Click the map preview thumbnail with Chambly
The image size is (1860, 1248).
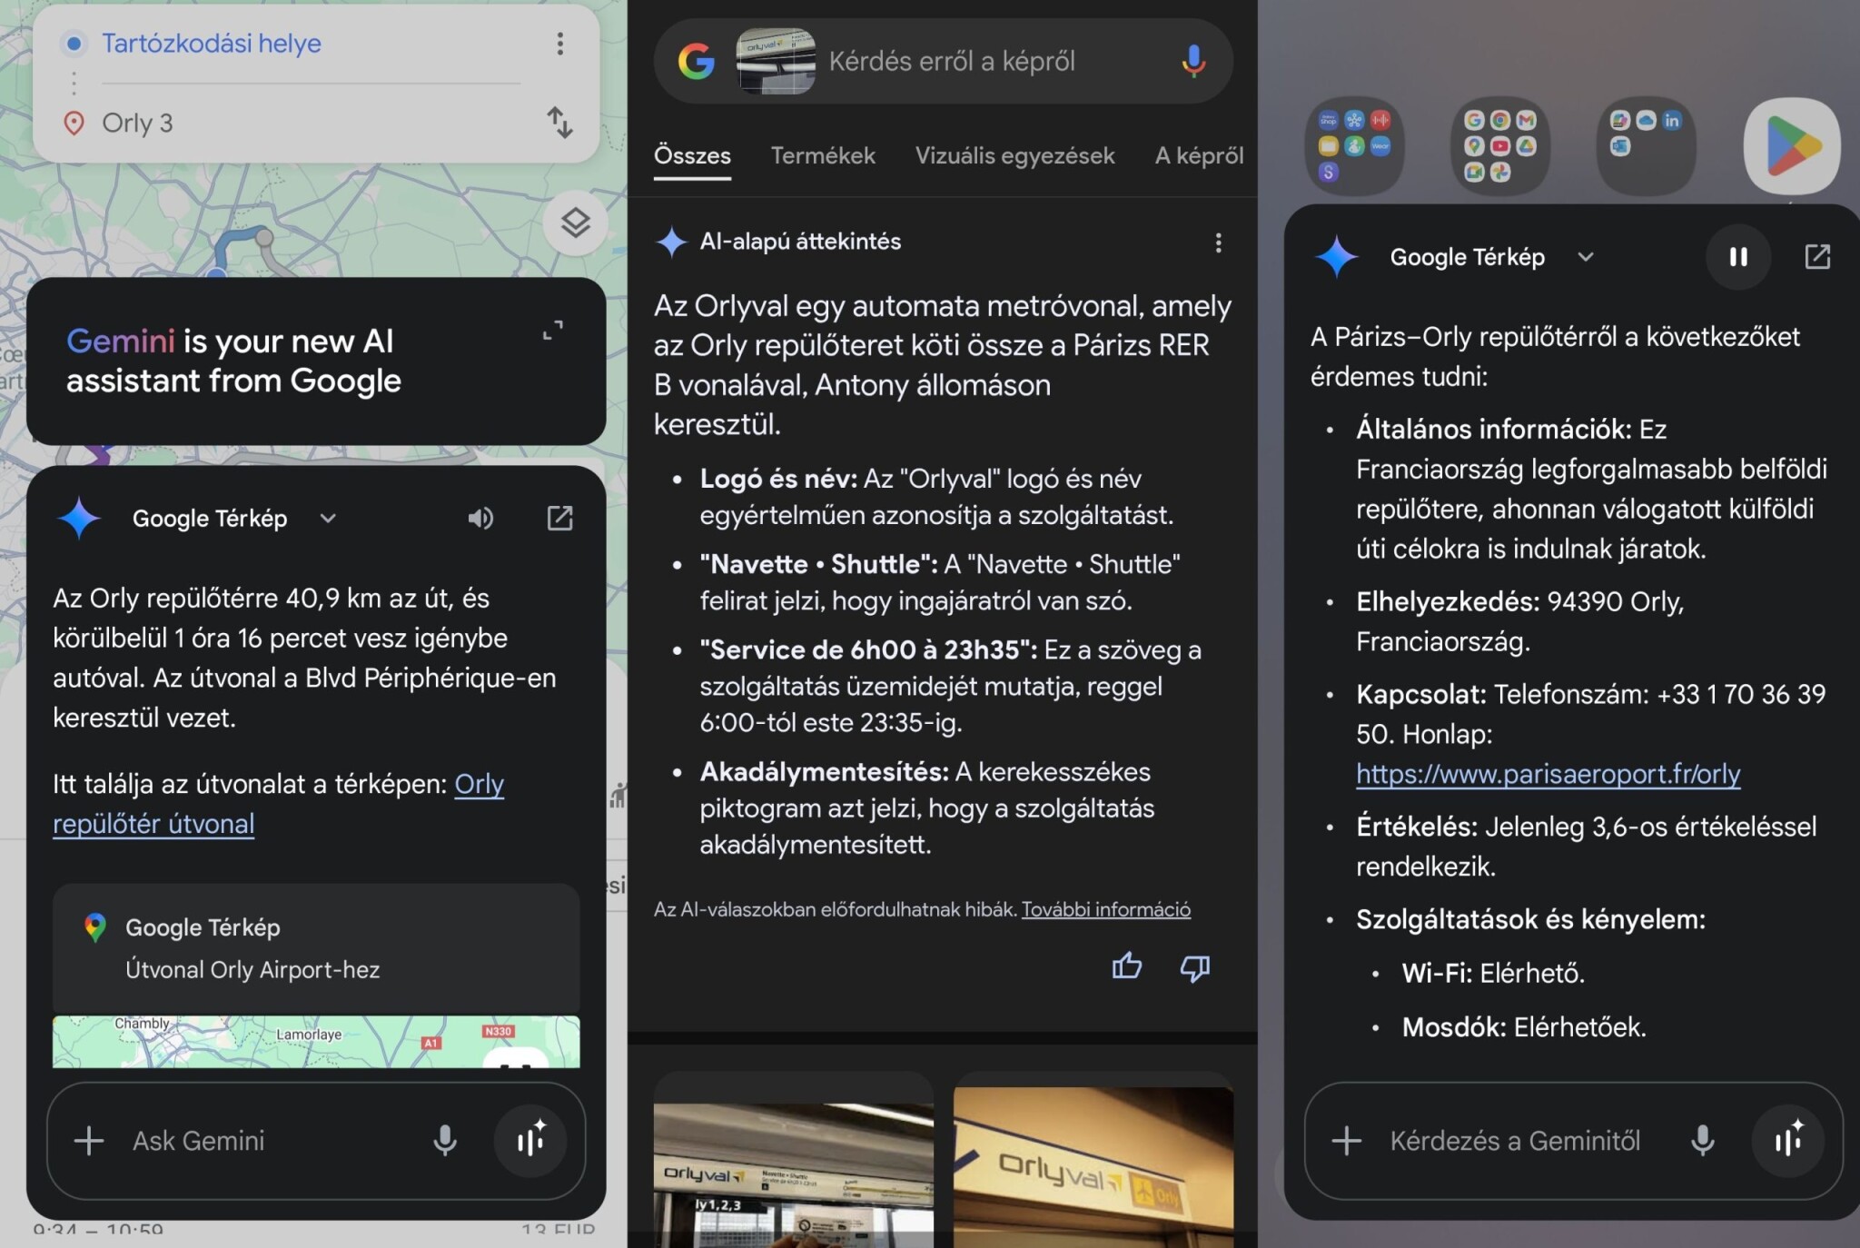click(x=316, y=1041)
